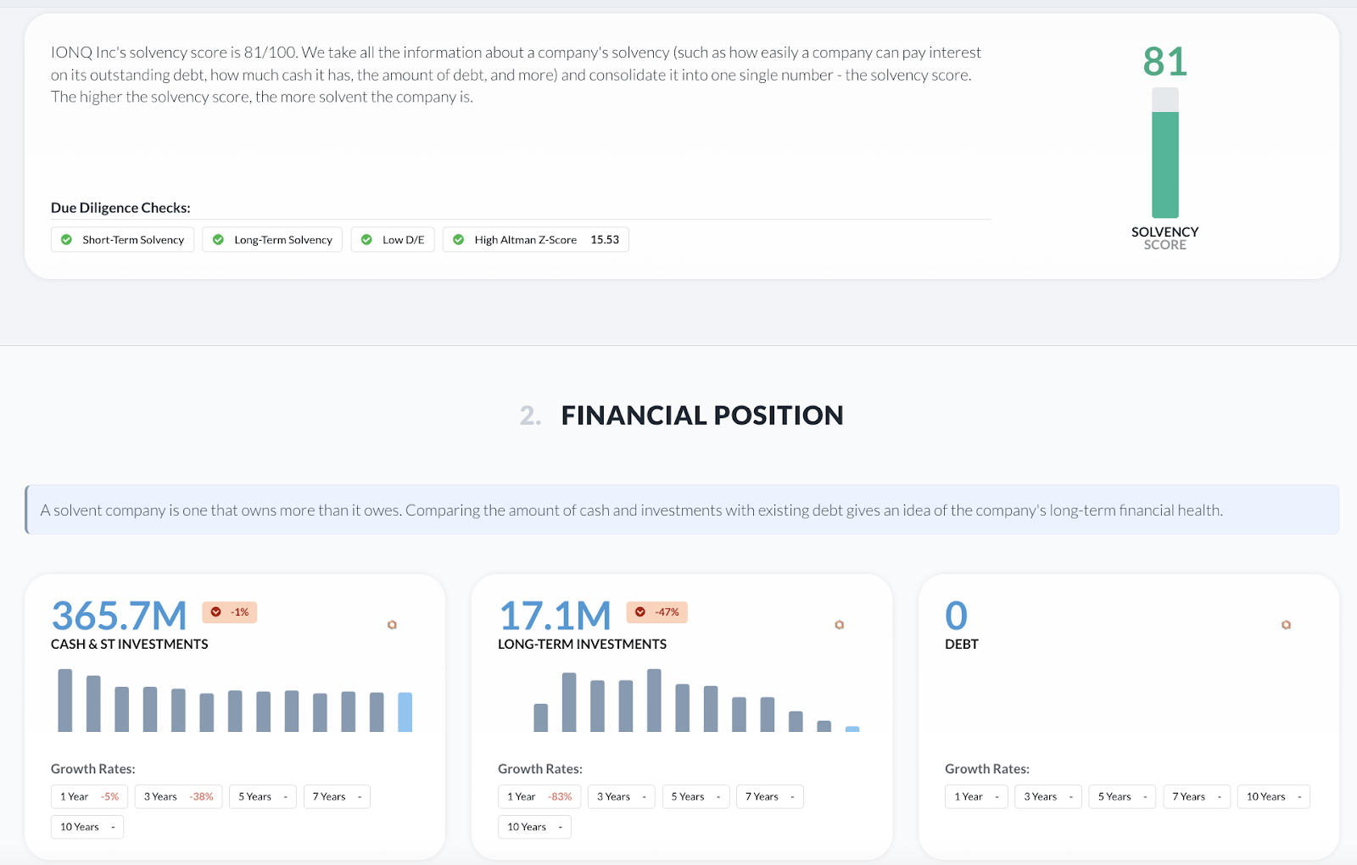
Task: Click the Due Diligence Checks heading
Action: pos(120,207)
